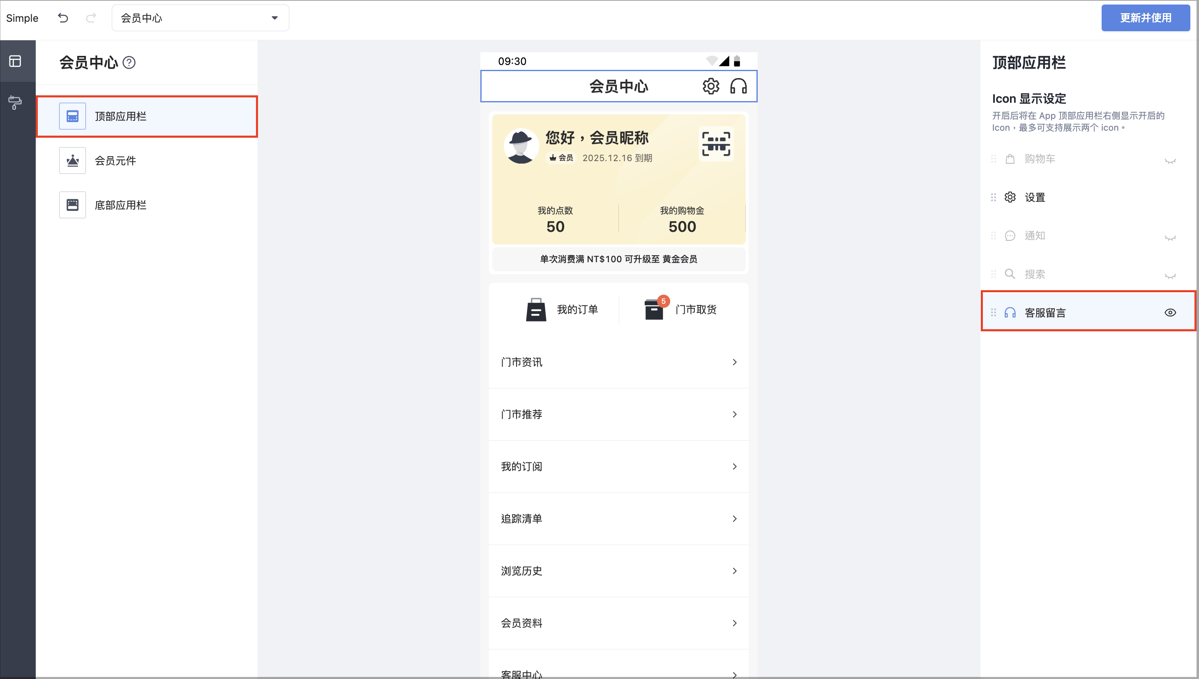This screenshot has height=679, width=1199.
Task: Click the 我的订单 shopping bag icon
Action: (536, 309)
